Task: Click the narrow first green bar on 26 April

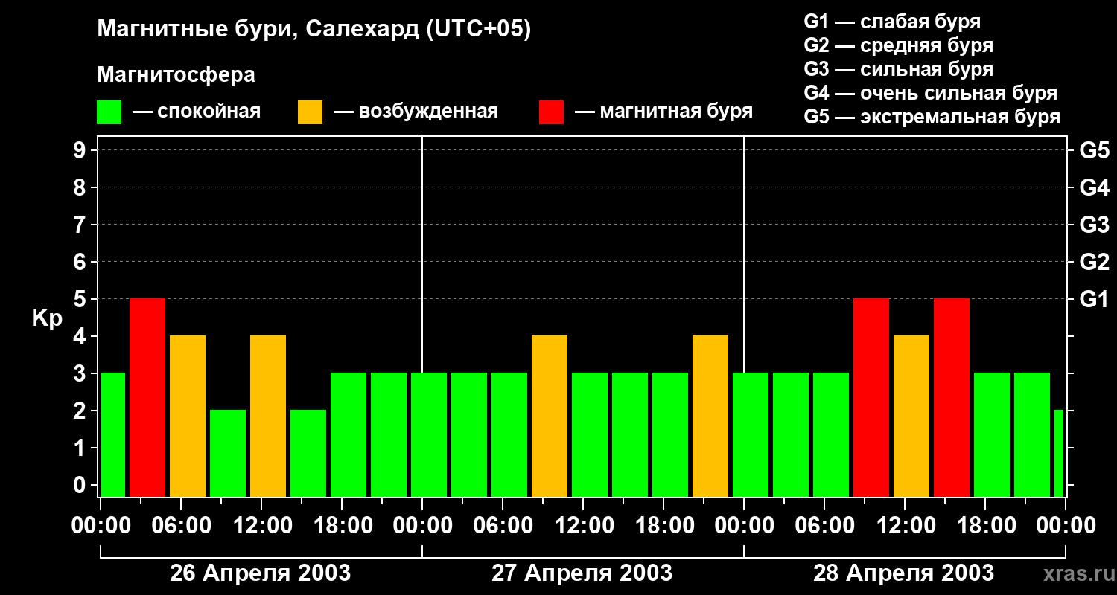Action: click(113, 435)
